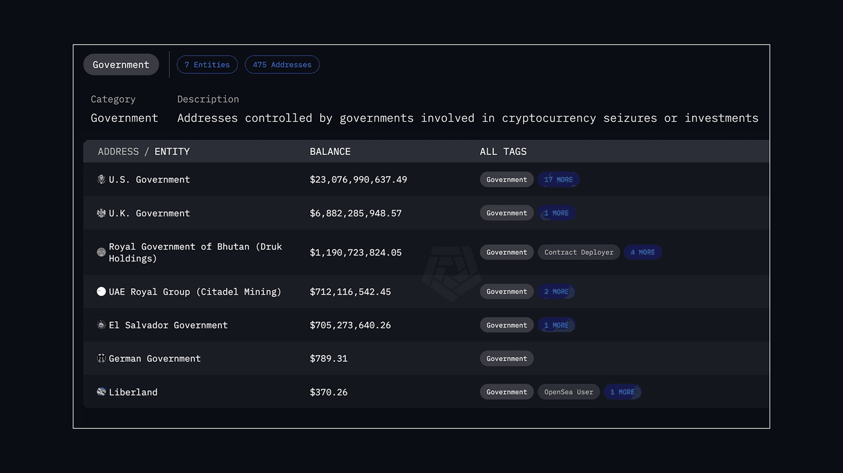The height and width of the screenshot is (473, 843).
Task: Click the Government tag in German Government row
Action: (x=507, y=358)
